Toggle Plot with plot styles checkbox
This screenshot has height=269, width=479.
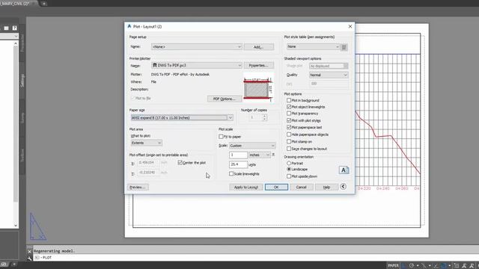289,120
